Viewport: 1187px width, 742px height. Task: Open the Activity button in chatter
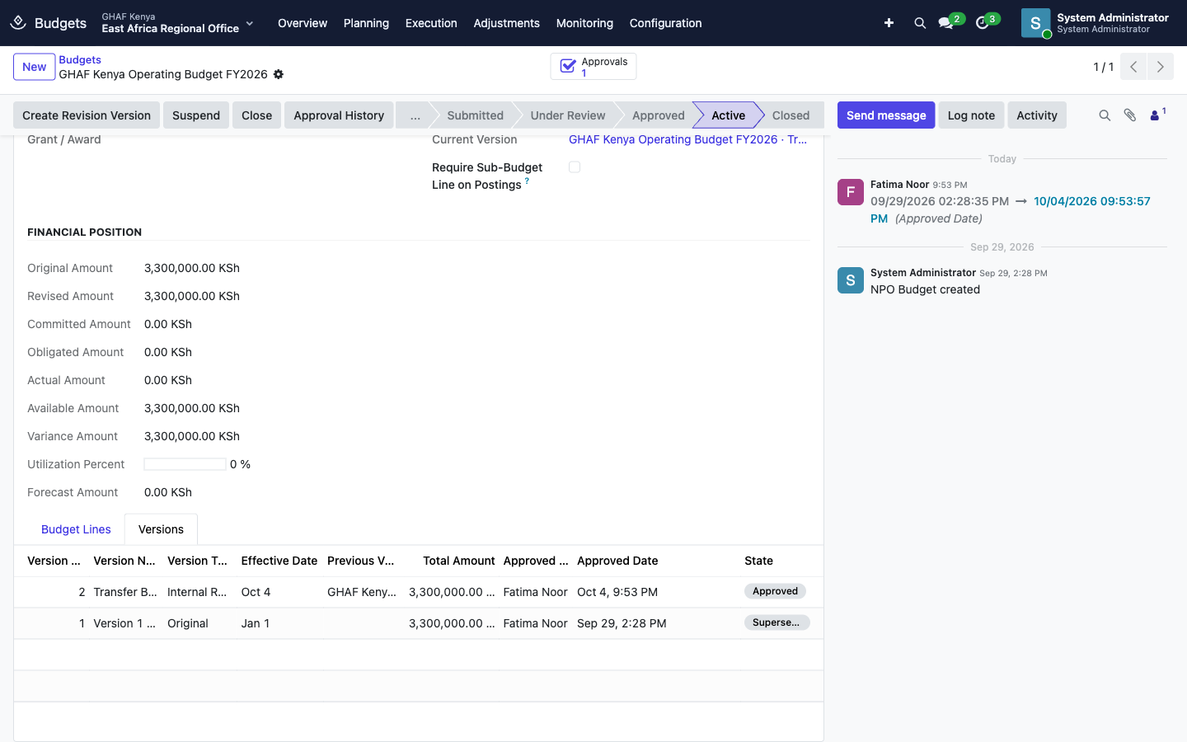tap(1037, 115)
